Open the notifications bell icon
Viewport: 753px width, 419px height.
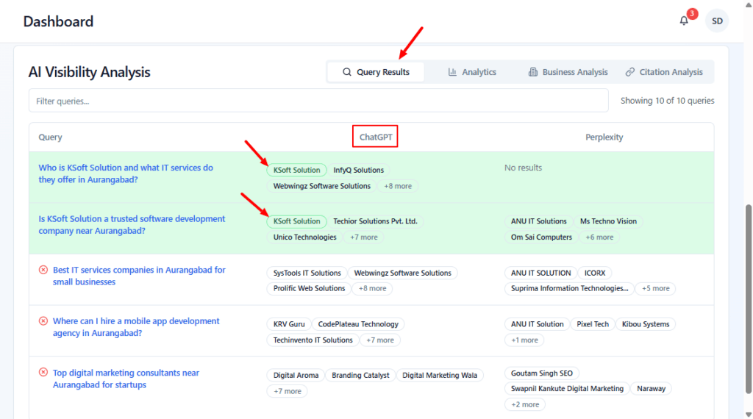pyautogui.click(x=684, y=21)
